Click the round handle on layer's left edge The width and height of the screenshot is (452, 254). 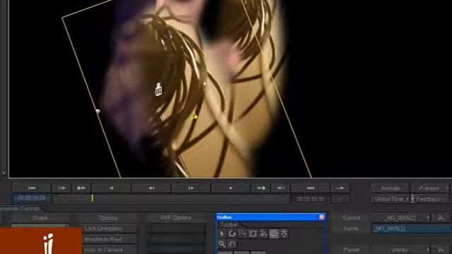(x=98, y=111)
